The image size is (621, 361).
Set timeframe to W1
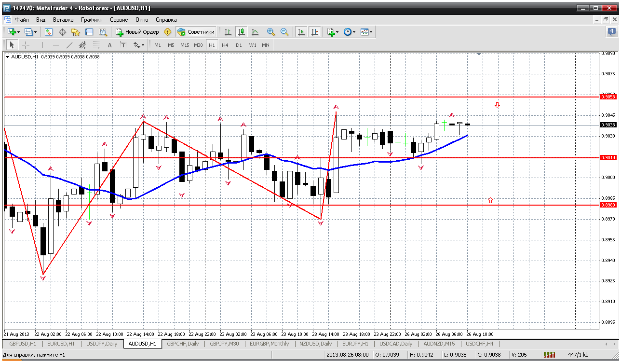point(253,45)
